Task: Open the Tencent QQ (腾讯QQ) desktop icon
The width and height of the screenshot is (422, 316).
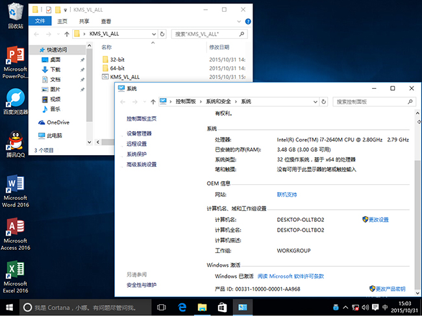Action: (15, 141)
